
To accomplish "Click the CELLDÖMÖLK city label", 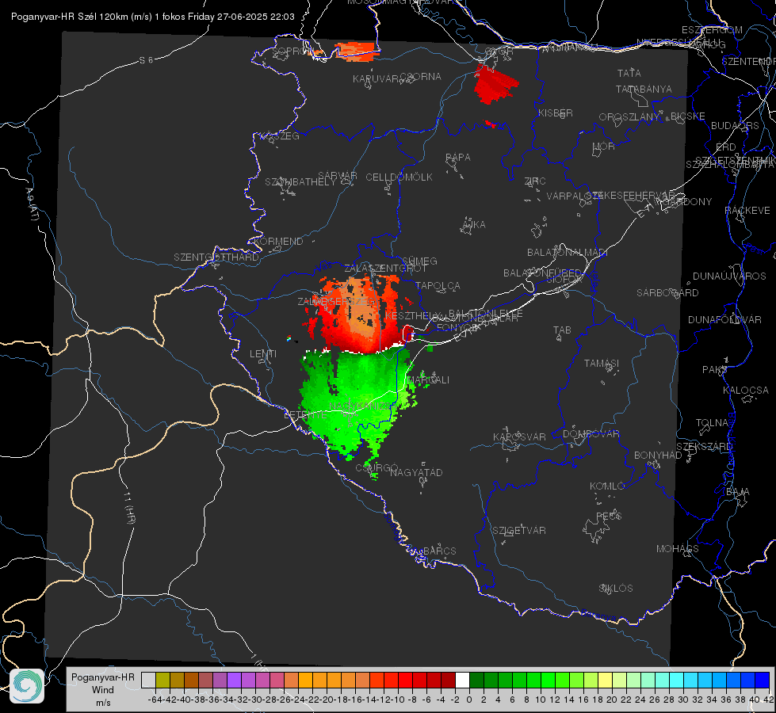I will click(399, 177).
